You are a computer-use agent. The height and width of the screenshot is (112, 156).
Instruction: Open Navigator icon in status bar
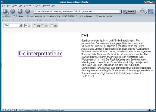[x=2, y=110]
